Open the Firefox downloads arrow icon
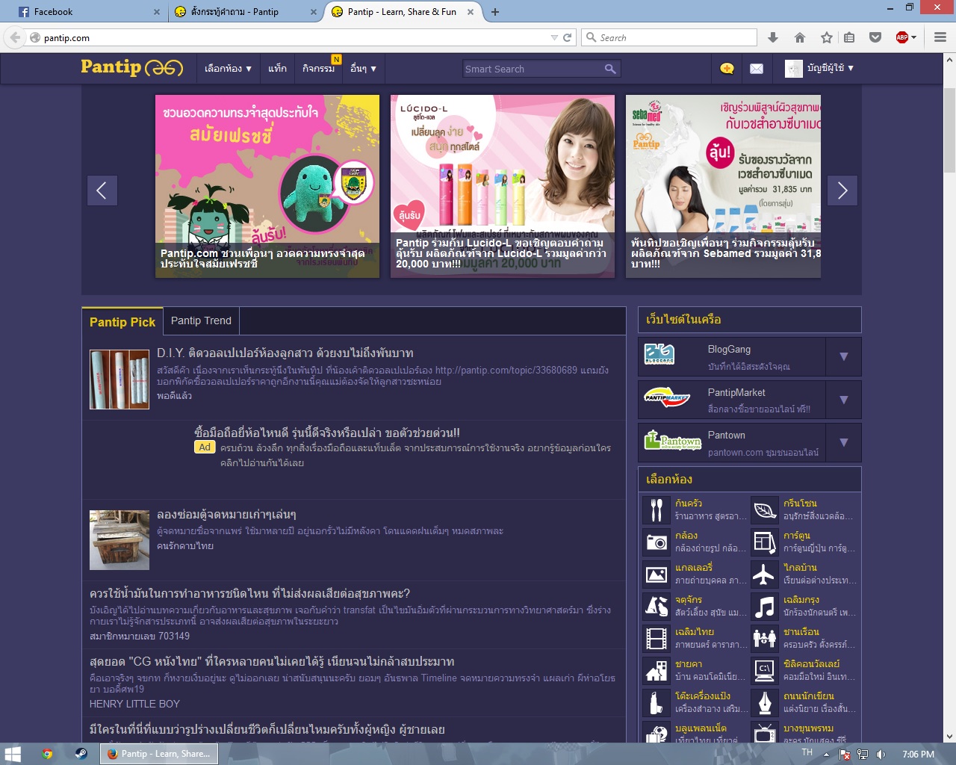 tap(773, 37)
